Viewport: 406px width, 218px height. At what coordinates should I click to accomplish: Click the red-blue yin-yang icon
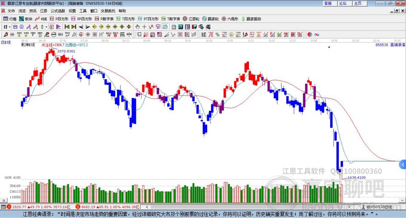(310, 34)
